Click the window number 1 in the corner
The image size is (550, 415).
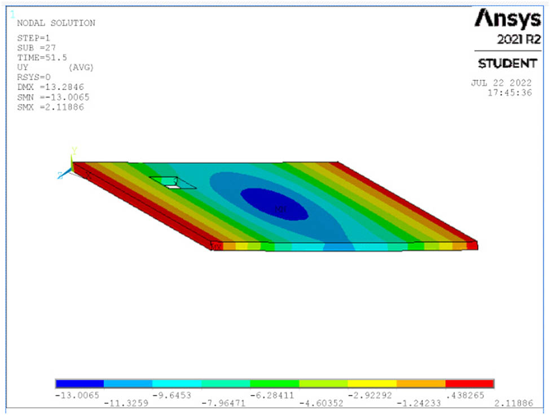[12, 14]
